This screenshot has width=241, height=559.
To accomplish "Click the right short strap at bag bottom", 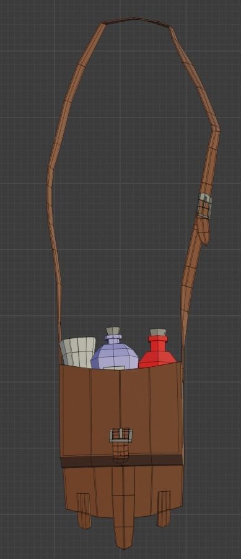I will click(164, 509).
